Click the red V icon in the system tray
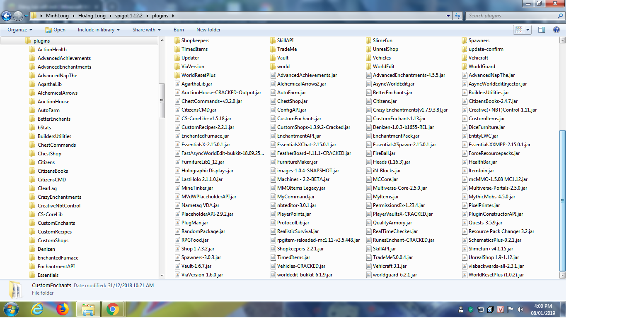Screen dimensions: 639x319 [501, 309]
